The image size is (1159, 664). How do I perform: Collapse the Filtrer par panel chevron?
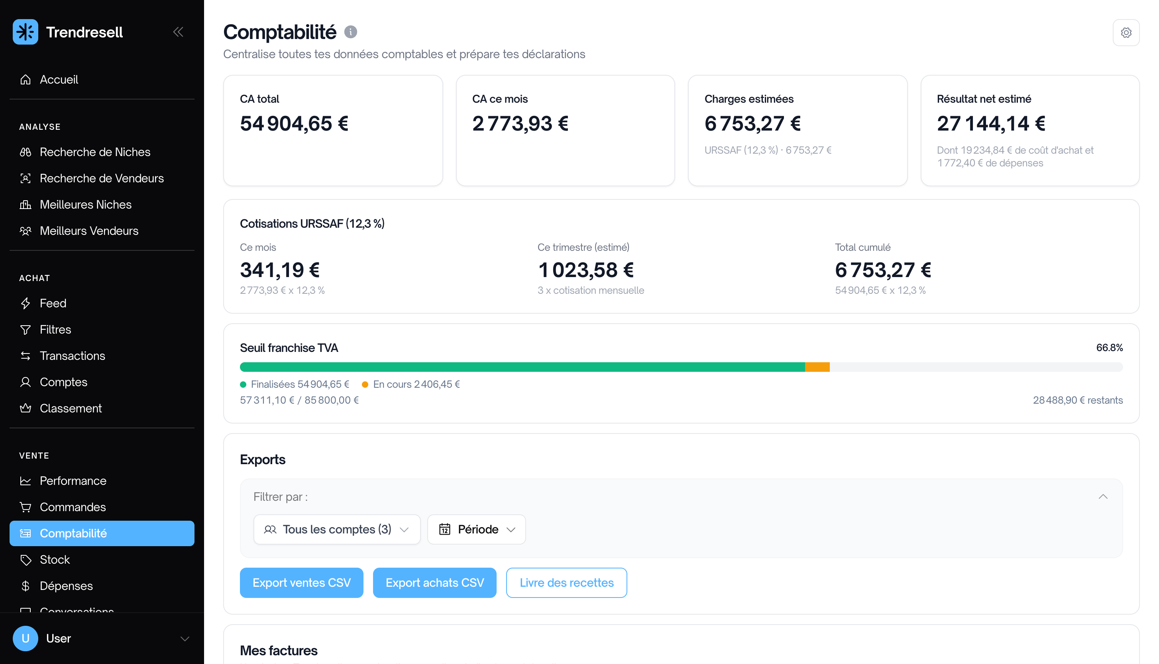[x=1103, y=497]
